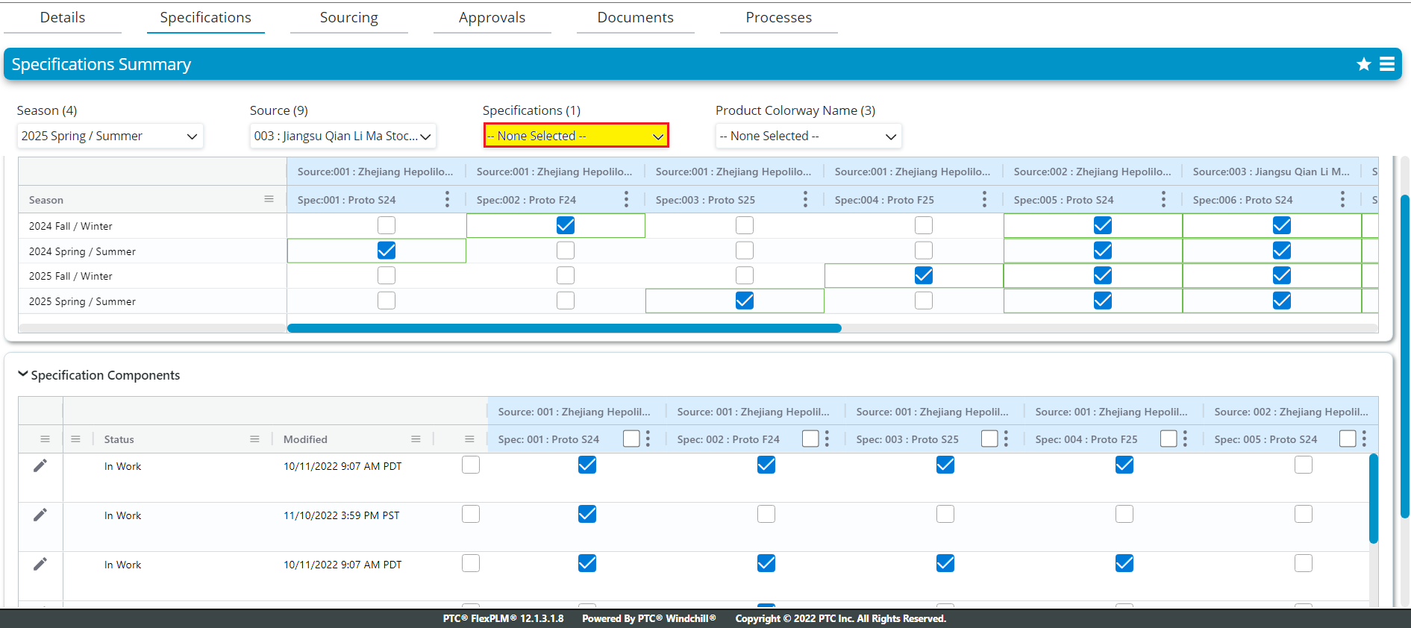Open Status column menu icon

pos(254,439)
